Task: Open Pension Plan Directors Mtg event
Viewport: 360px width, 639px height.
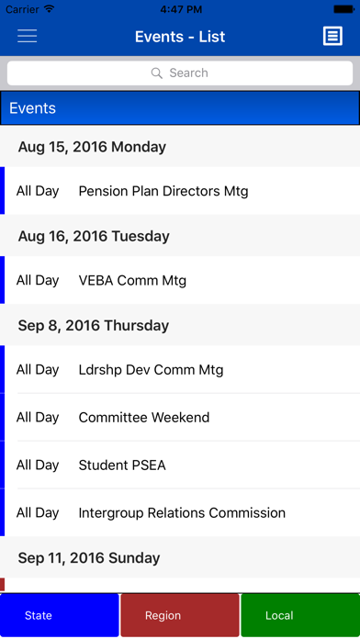Action: point(180,191)
